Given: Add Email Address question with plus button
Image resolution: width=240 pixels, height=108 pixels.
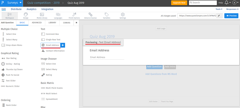Looking at the screenshot, I should pos(63,45).
